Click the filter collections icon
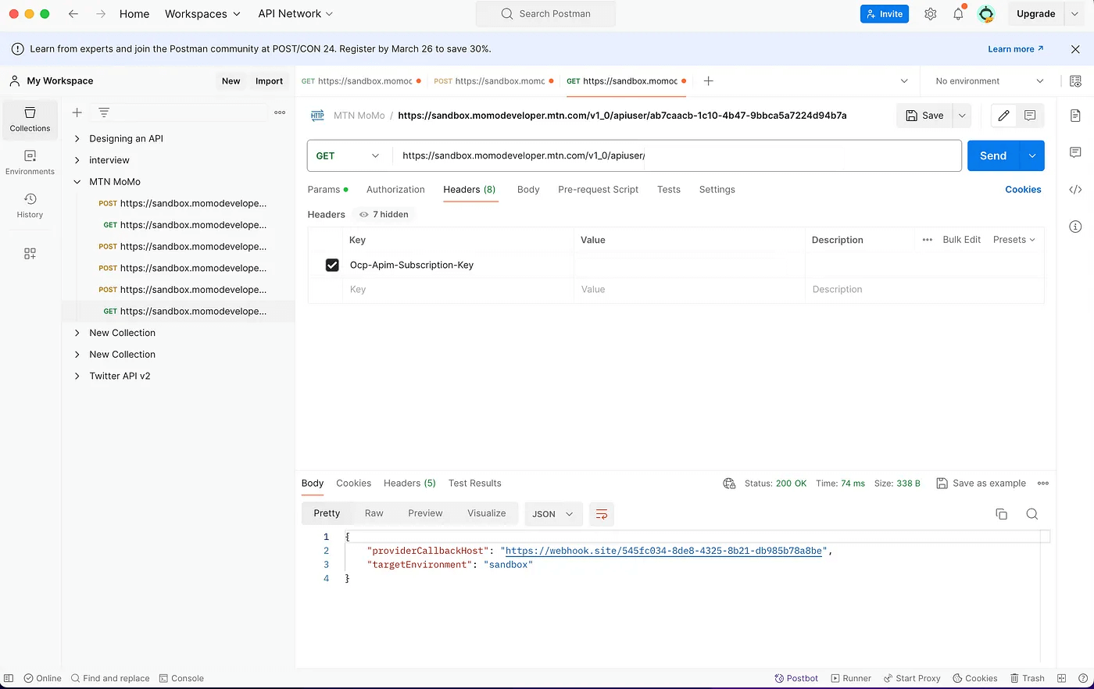Viewport: 1094px width, 689px height. pyautogui.click(x=104, y=112)
